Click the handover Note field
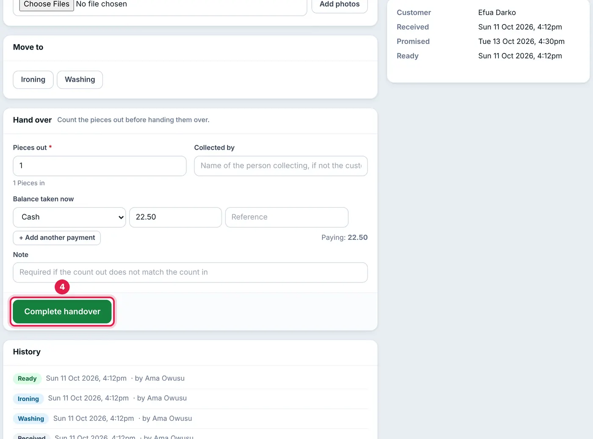593x439 pixels. tap(190, 272)
